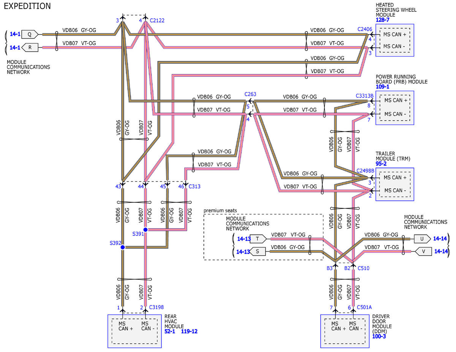Select connector label C313

[x=195, y=186]
